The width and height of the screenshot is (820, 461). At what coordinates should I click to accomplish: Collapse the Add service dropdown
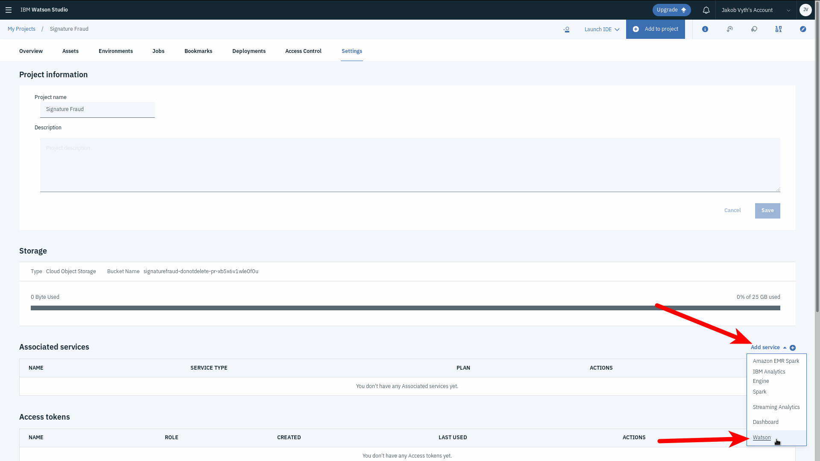click(x=768, y=347)
